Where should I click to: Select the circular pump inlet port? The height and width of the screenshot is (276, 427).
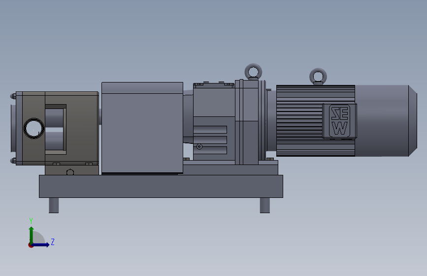[34, 129]
